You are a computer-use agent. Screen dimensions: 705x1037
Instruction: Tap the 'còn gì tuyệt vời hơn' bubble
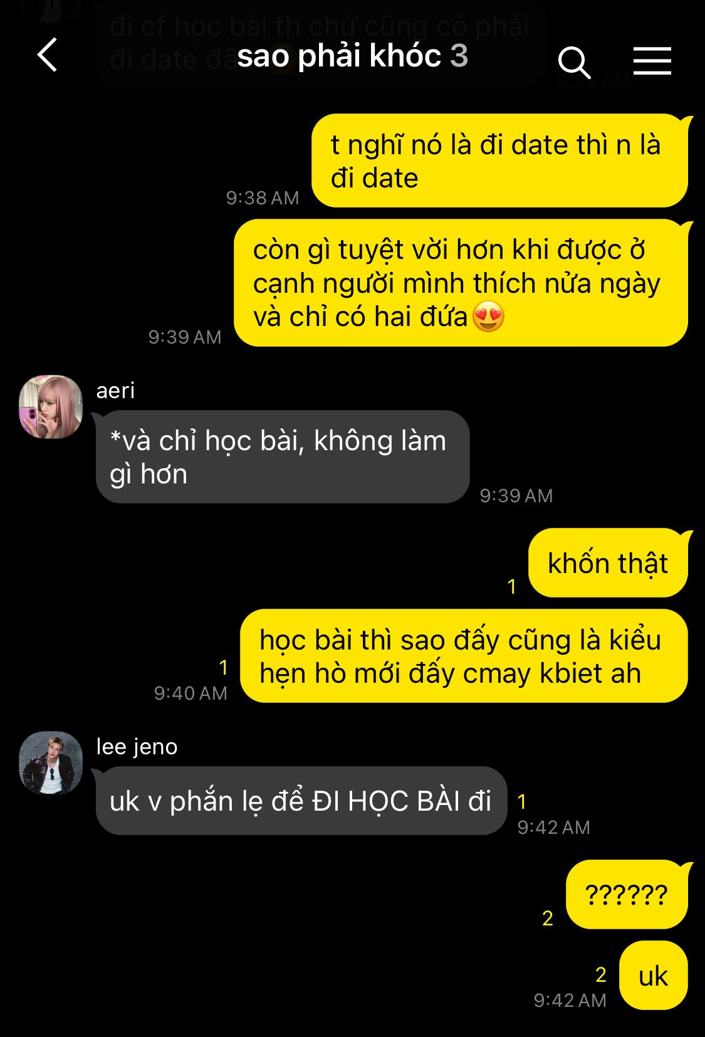461,283
